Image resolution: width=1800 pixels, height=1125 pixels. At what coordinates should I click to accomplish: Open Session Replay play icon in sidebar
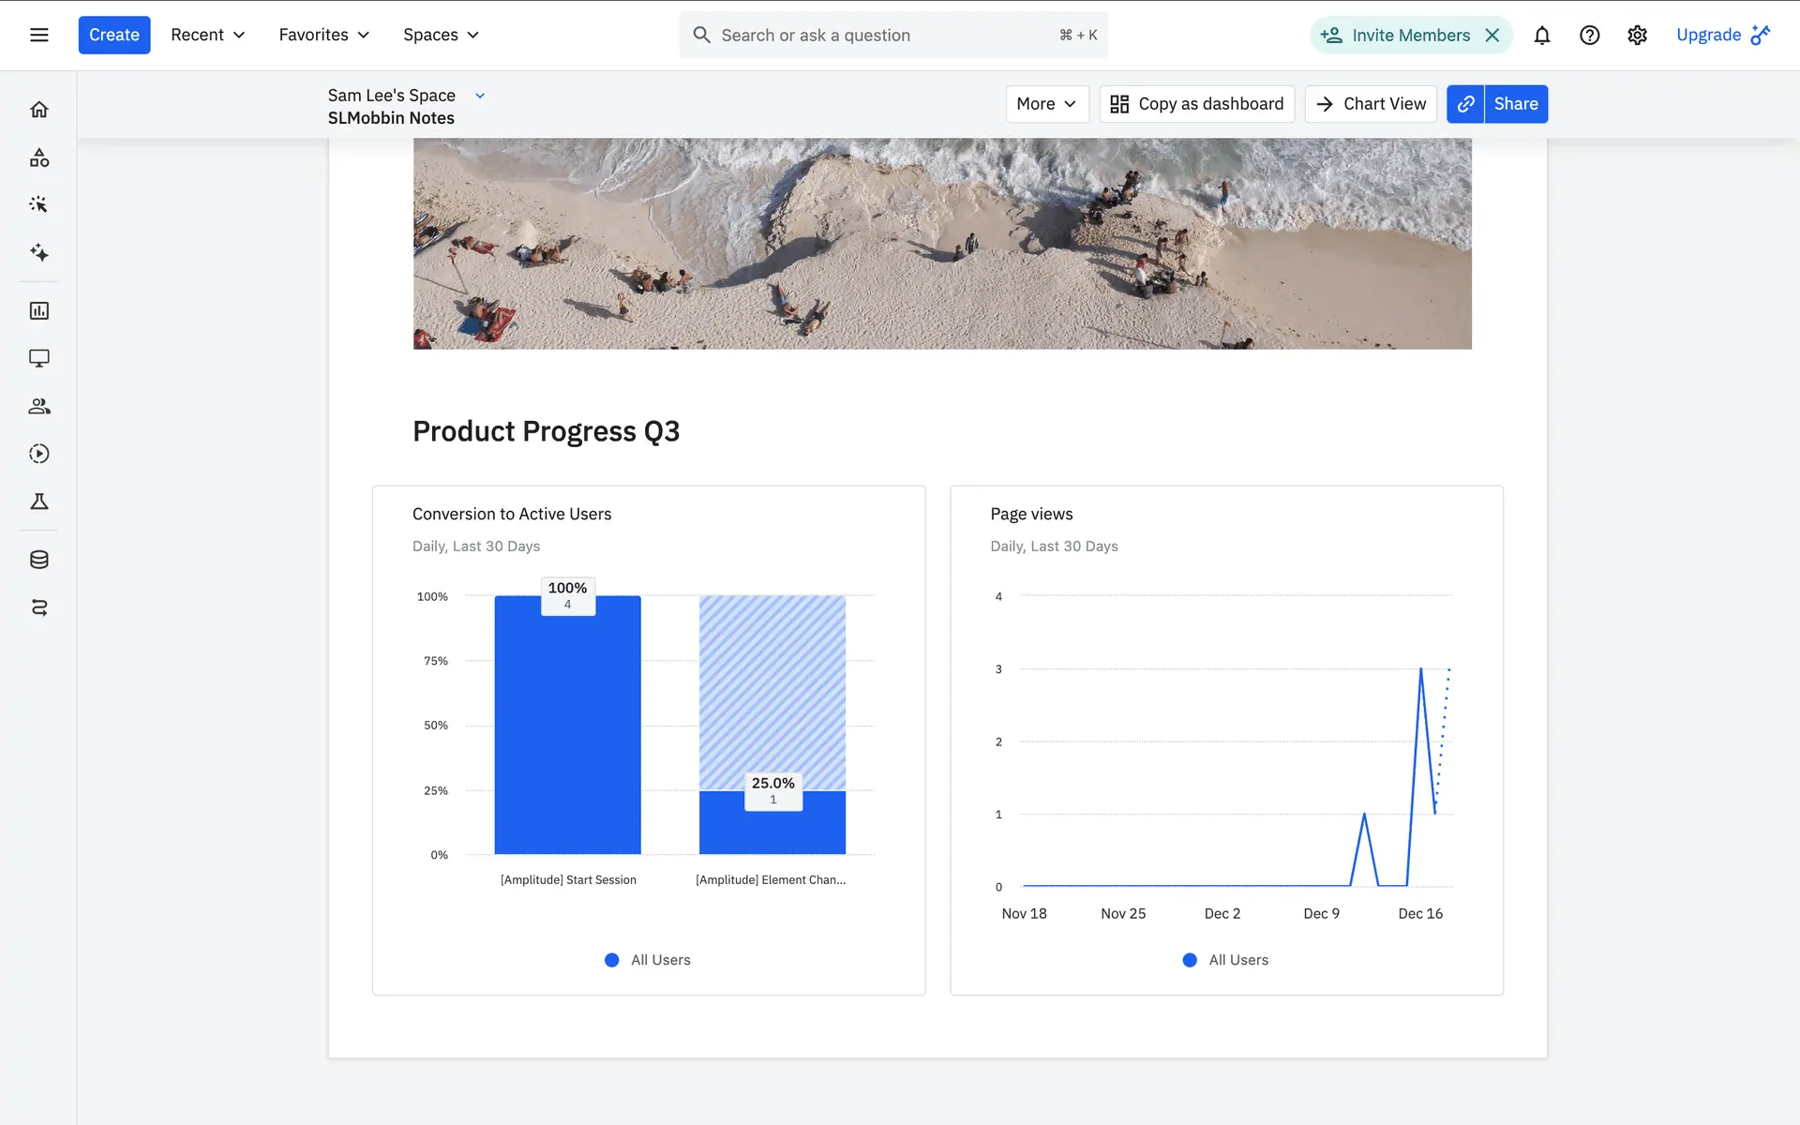[38, 454]
